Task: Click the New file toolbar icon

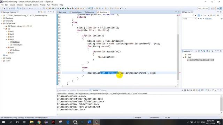Action: tap(2, 8)
